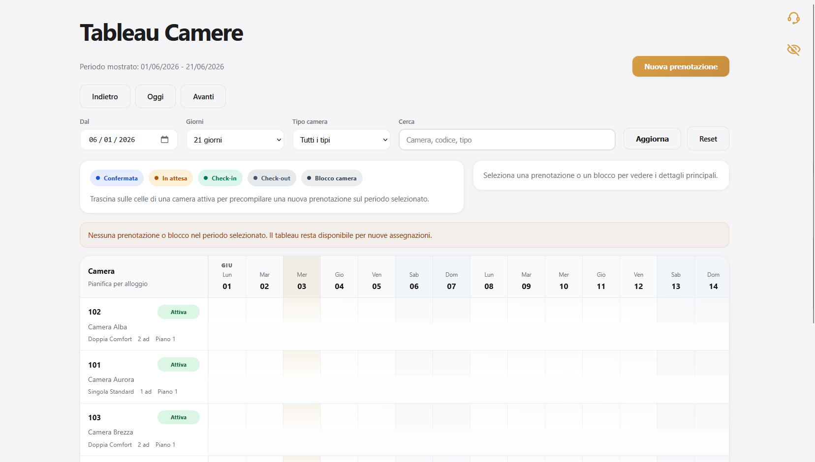Viewport: 815px width, 462px height.
Task: Select the In attesa legend chip
Action: tap(171, 178)
